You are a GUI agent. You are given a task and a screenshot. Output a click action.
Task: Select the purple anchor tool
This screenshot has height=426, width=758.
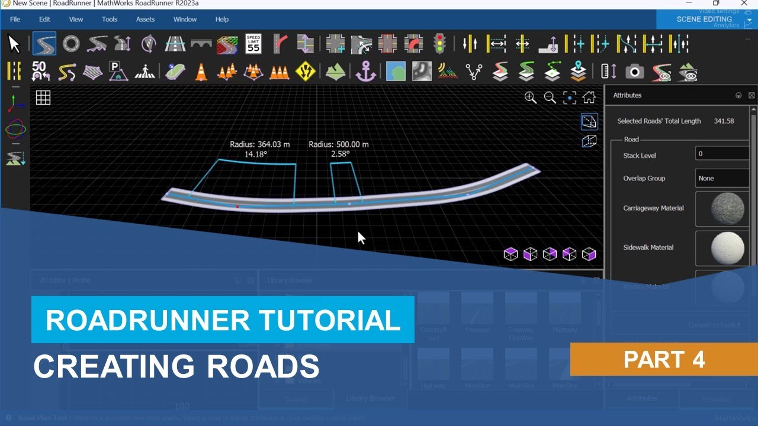coord(366,72)
